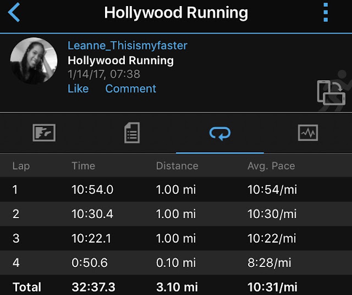Image resolution: width=352 pixels, height=295 pixels.
Task: Select lap 2 row with 10:30.4 time
Action: [176, 214]
